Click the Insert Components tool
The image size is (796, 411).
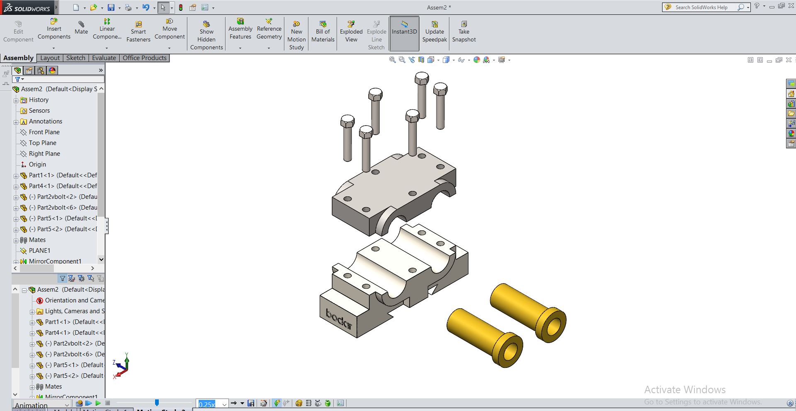54,29
